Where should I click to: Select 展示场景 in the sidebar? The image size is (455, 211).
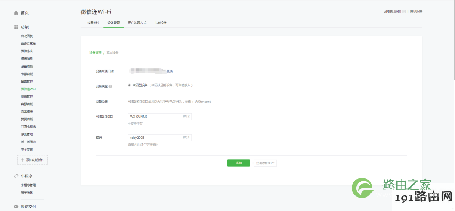click(27, 193)
